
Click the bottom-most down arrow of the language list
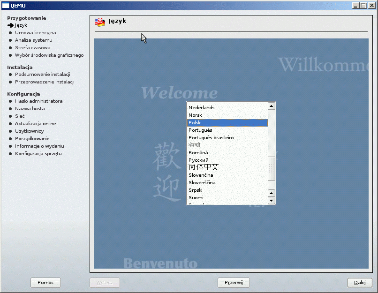tap(271, 201)
